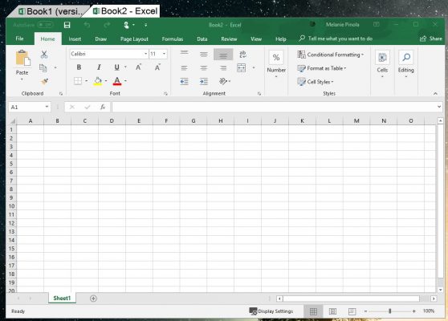This screenshot has width=448, height=321.
Task: Toggle Italic formatting
Action: click(99, 67)
